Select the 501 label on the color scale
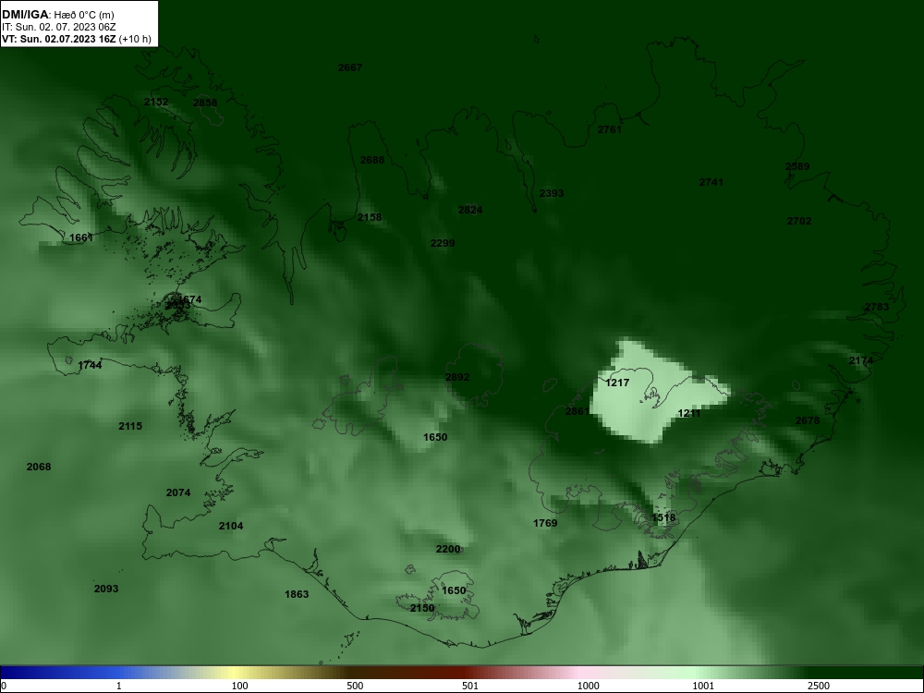The height and width of the screenshot is (693, 924). [470, 687]
